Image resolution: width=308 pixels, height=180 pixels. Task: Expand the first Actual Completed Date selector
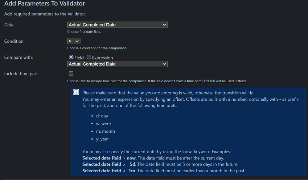click(x=117, y=25)
